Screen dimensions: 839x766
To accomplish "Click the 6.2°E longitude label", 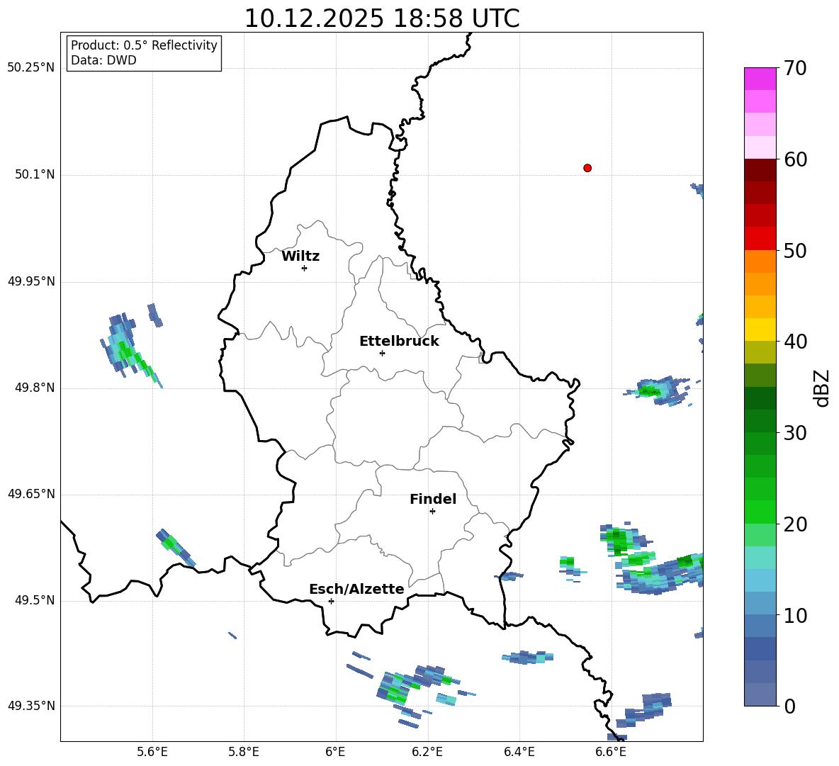I will (x=427, y=752).
